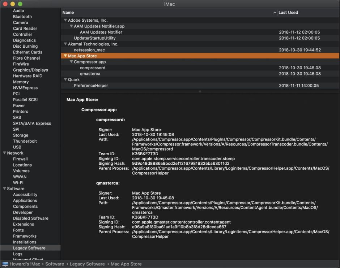Select the PreferenceHelper row under Quark
Viewport: 340px width, 268px height.
pos(91,86)
